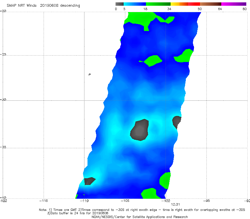The image size is (250, 219).
Task: Click the colorbar label '18'
Action: coord(145,9)
